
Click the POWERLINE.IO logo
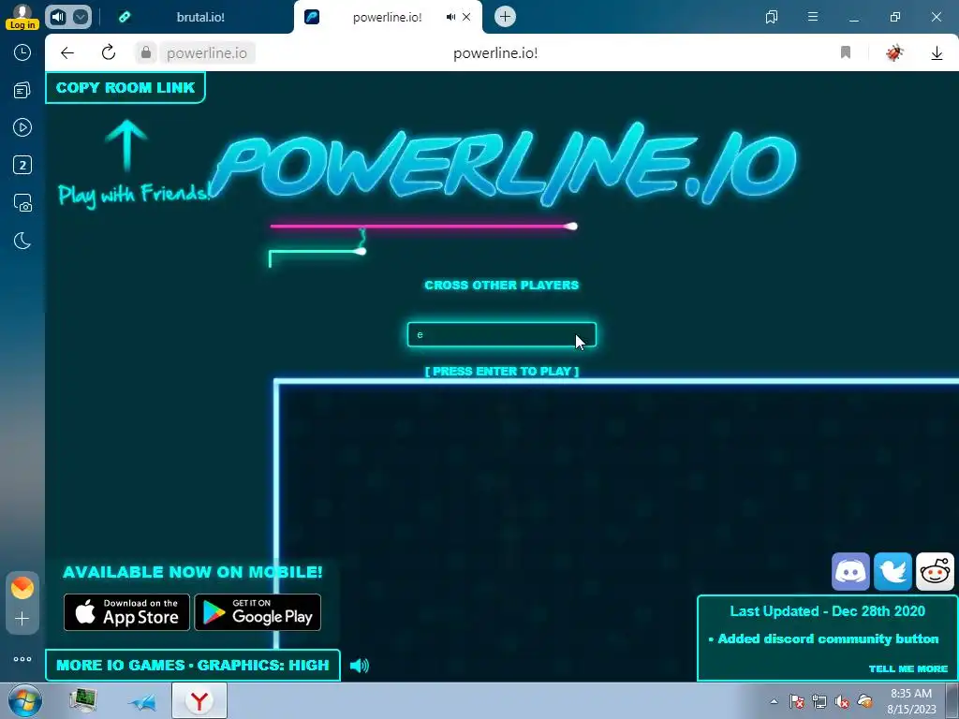tap(505, 164)
